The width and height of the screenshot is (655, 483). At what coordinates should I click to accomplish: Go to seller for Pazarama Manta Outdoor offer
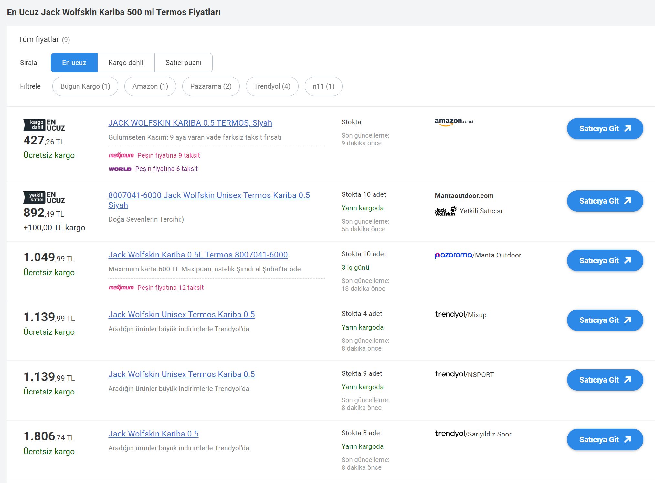pyautogui.click(x=605, y=261)
